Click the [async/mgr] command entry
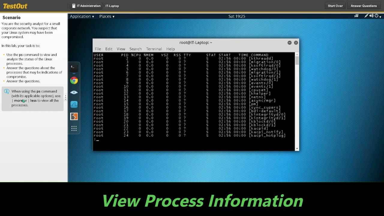The image size is (384, 216). (262, 100)
